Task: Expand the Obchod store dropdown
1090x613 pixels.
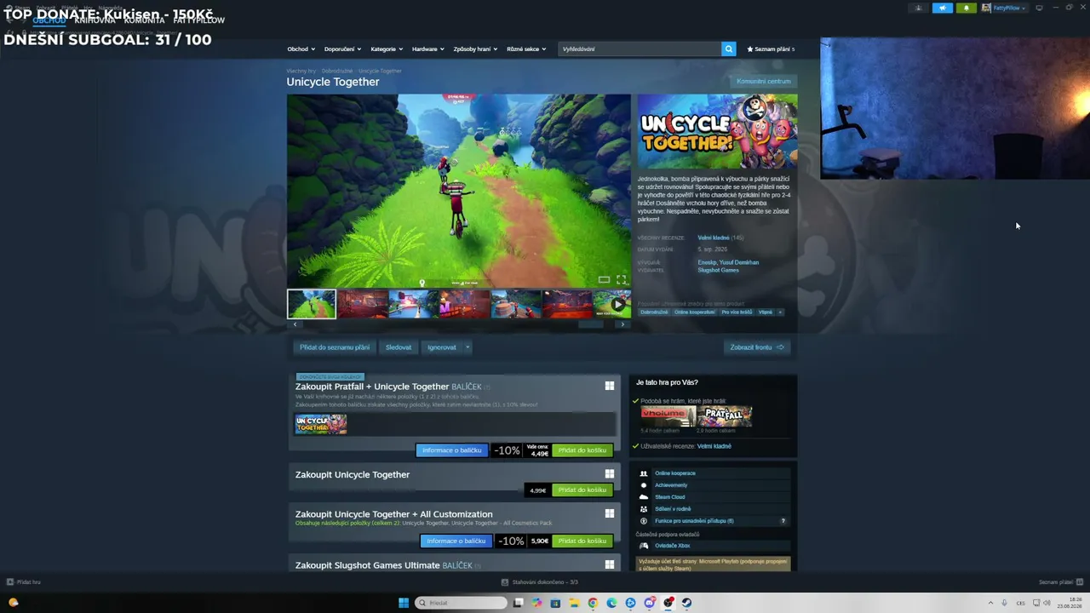Action: tap(301, 49)
